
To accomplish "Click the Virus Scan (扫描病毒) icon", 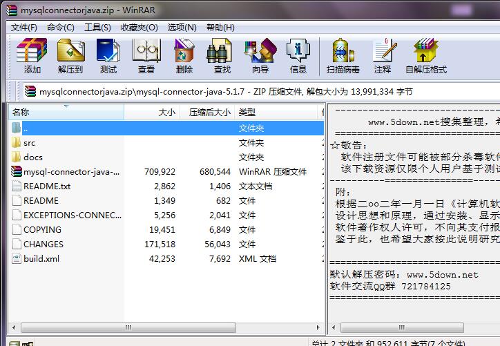I will coord(343,50).
